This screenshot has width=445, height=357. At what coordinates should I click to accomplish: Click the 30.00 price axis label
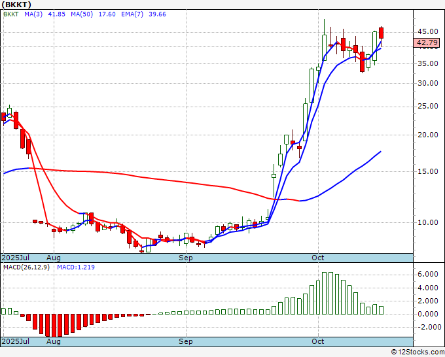point(428,83)
